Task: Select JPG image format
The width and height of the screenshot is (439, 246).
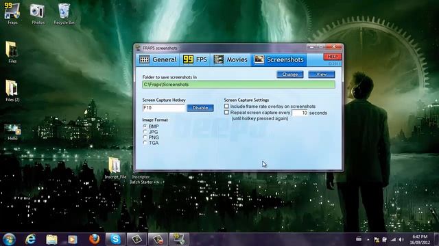Action: pyautogui.click(x=145, y=132)
